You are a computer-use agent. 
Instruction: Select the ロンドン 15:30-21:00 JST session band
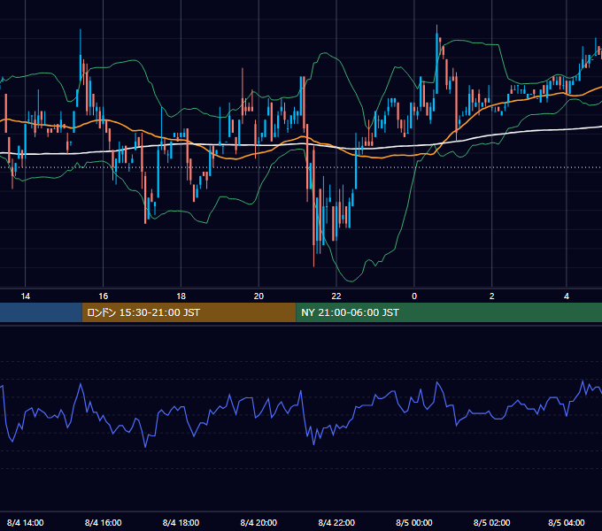(x=189, y=312)
